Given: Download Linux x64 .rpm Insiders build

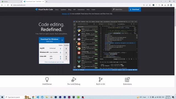Looking at the screenshot, I should [66, 59].
